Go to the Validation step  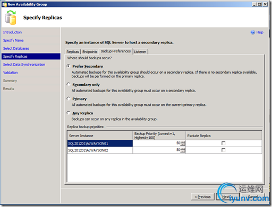(10, 73)
